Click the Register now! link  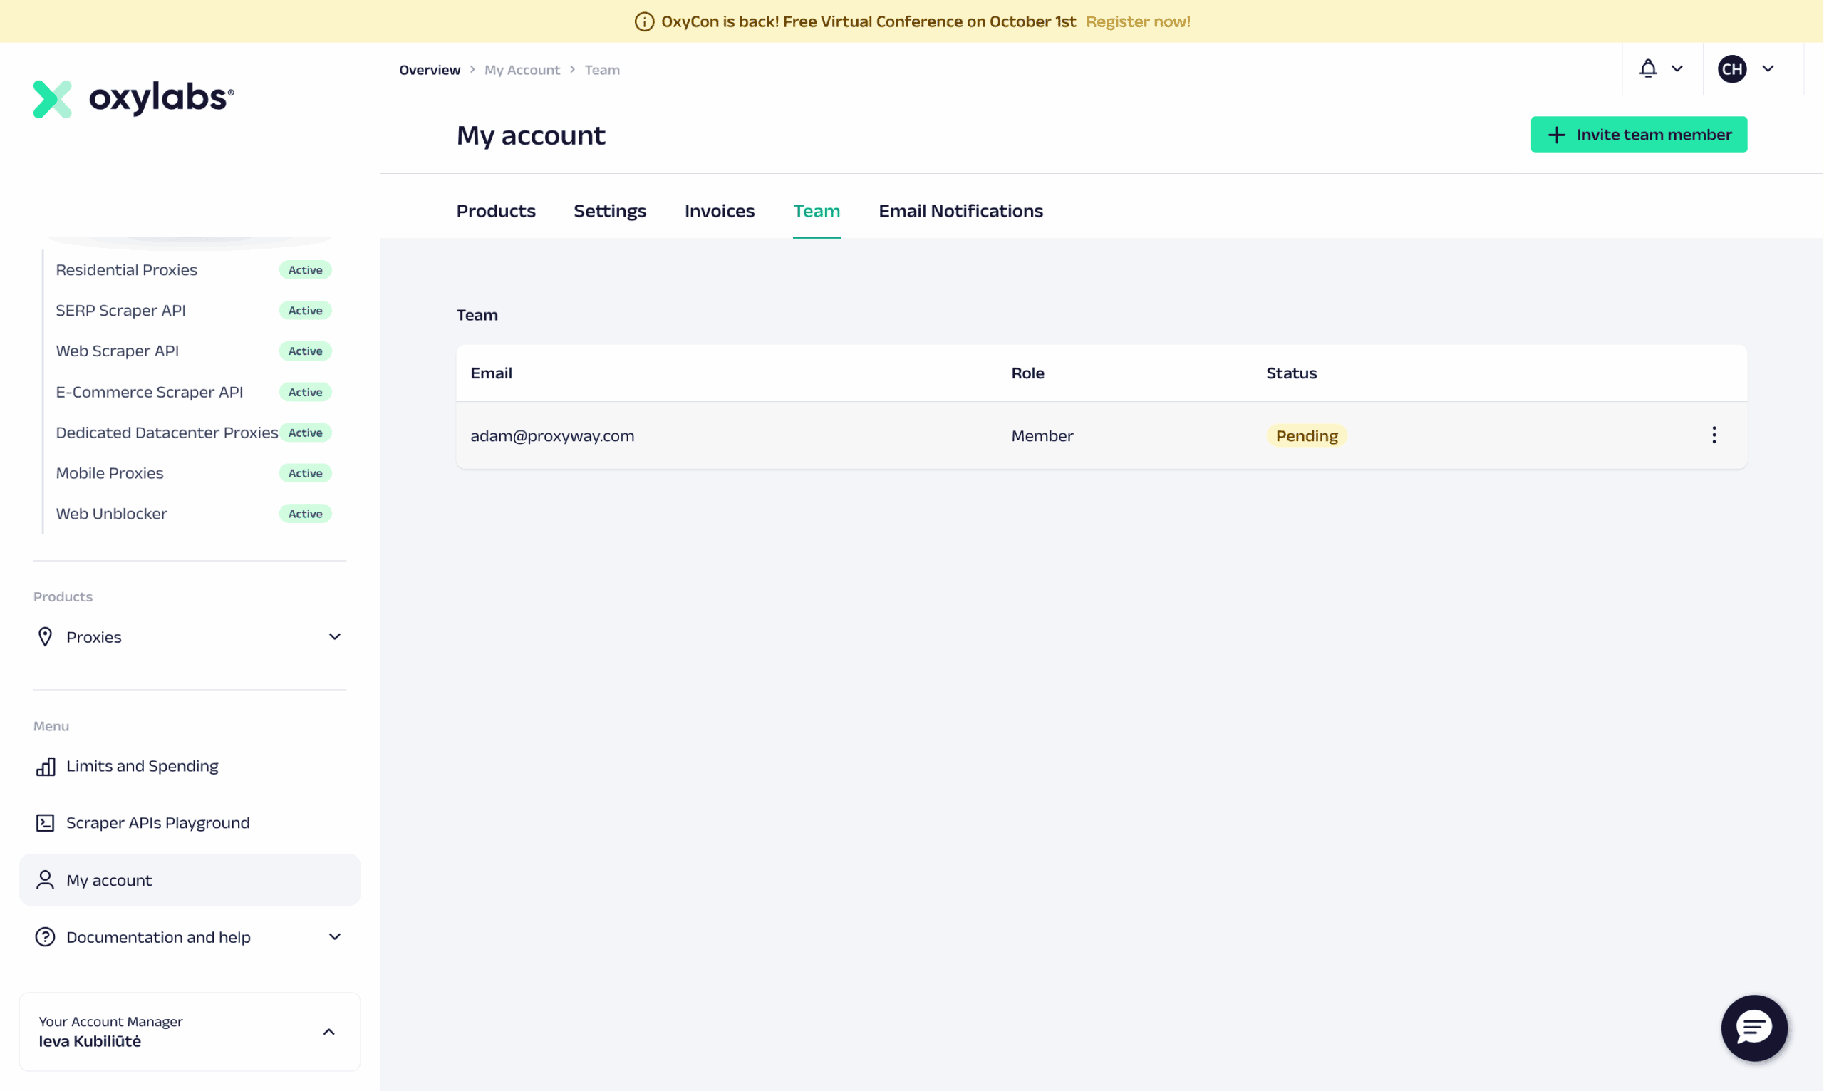coord(1139,21)
